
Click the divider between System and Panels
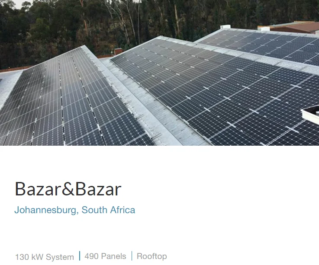click(x=80, y=255)
